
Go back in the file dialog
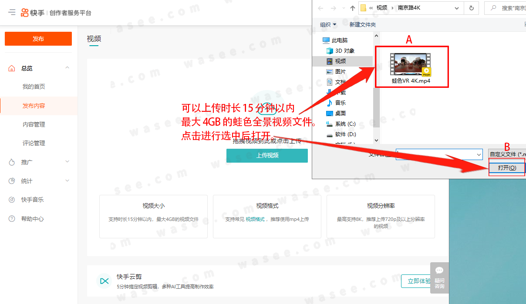tap(320, 8)
